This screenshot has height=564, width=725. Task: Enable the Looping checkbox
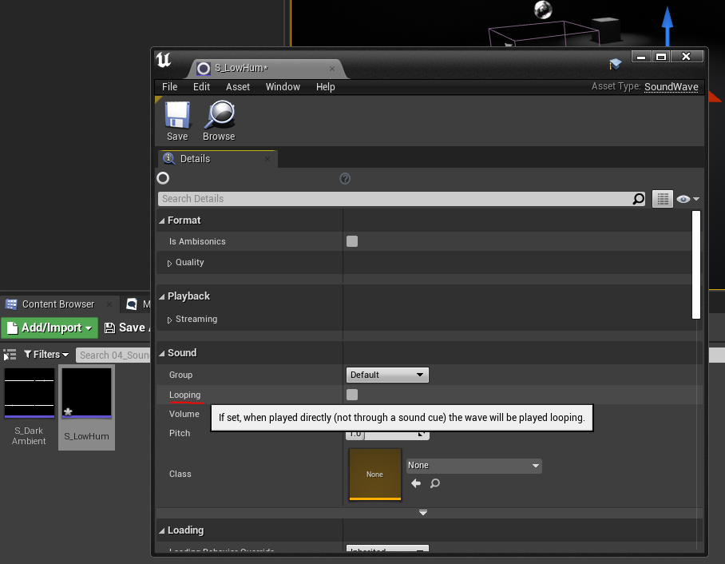352,395
